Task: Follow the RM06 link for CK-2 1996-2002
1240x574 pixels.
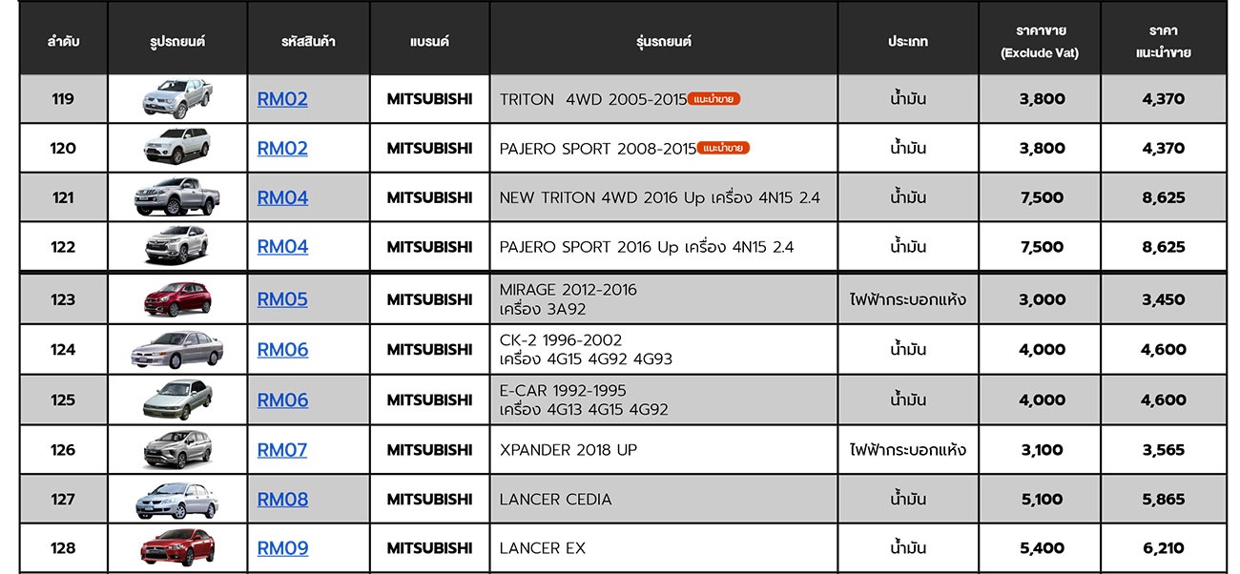Action: coord(282,350)
